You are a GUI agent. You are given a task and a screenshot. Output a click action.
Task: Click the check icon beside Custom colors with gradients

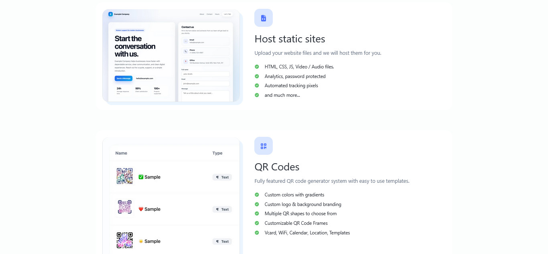[x=257, y=195]
